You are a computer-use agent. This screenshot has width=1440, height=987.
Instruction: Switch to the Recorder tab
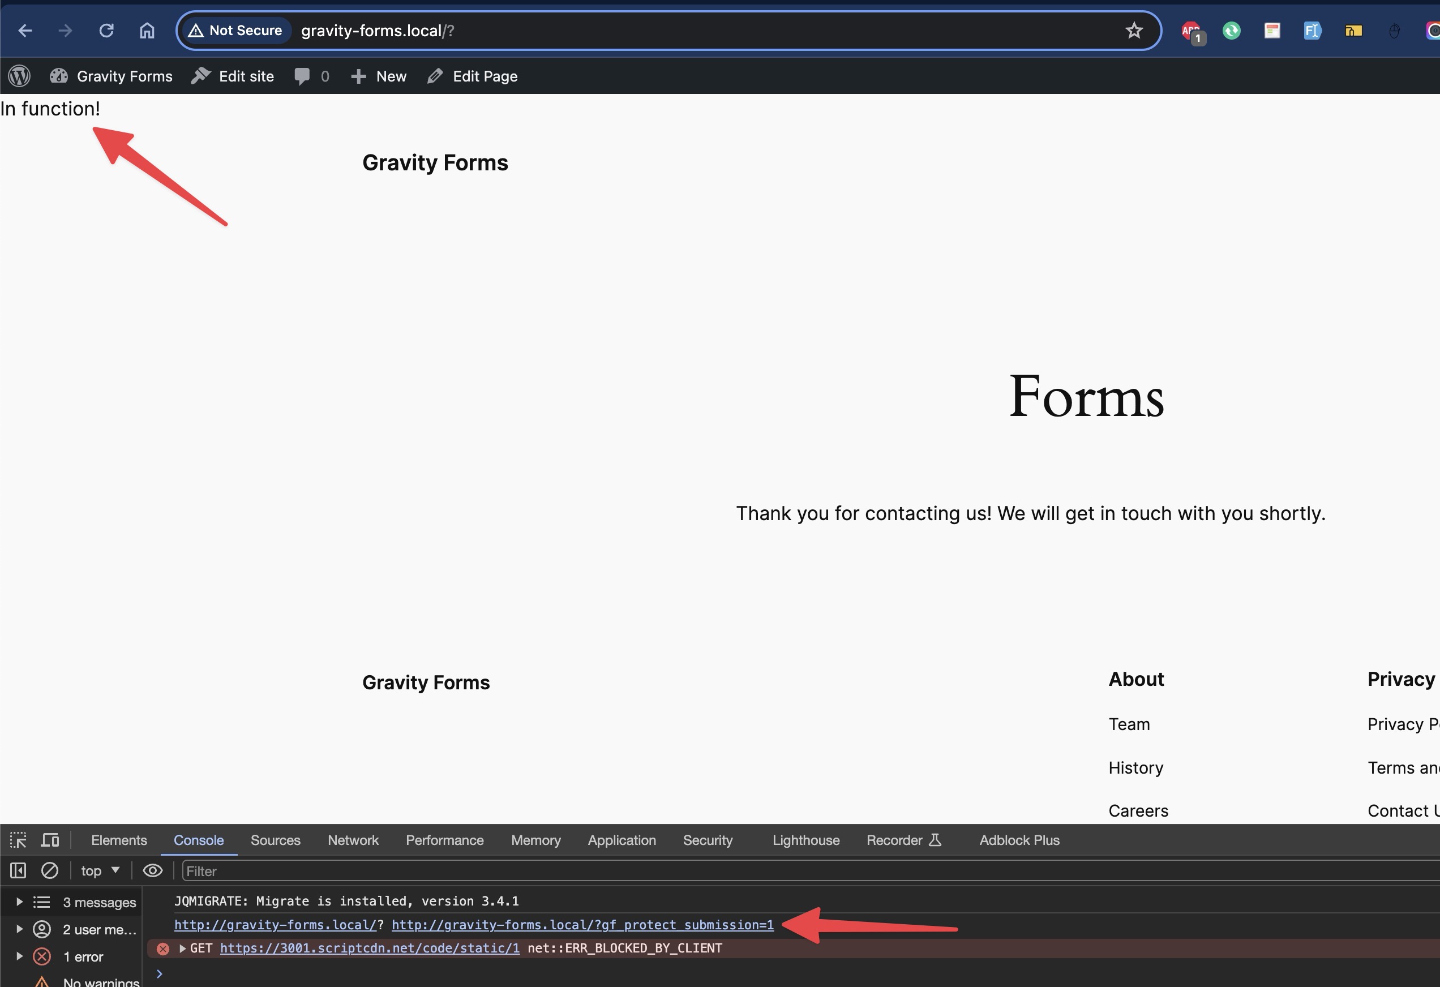click(x=903, y=840)
